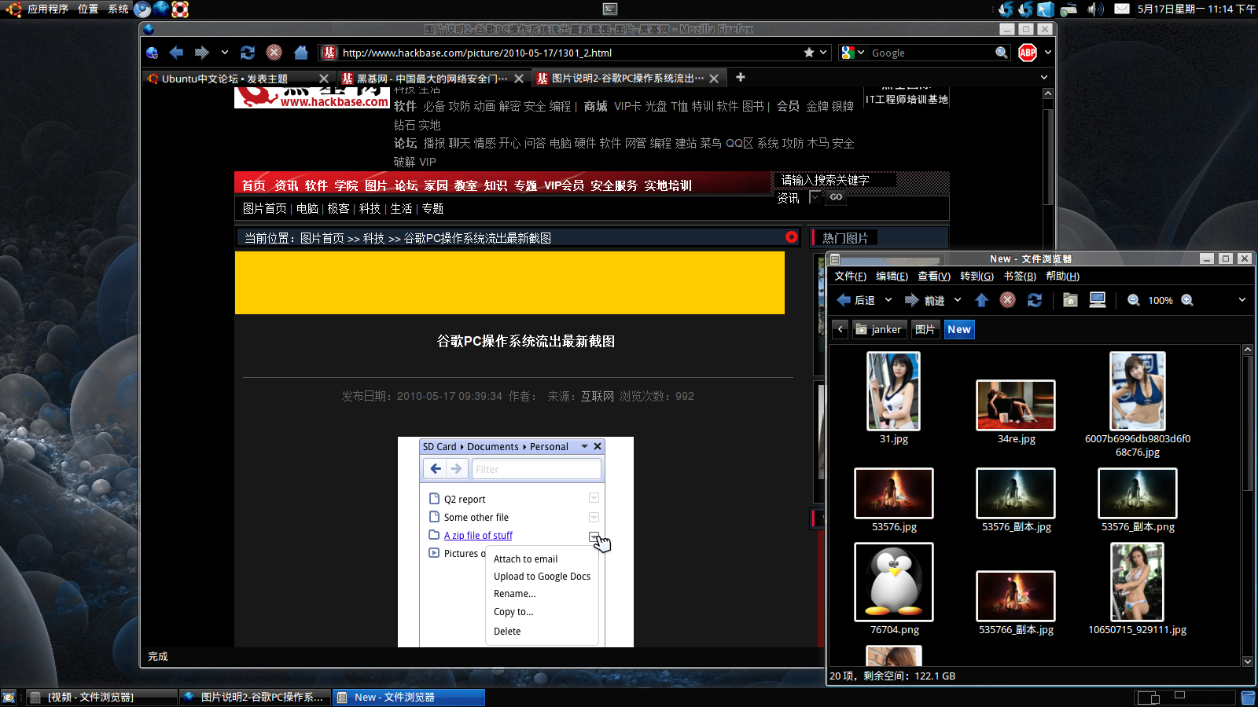Click 图片 path button in file browser
Screen dimensions: 1258x707
tap(925, 330)
